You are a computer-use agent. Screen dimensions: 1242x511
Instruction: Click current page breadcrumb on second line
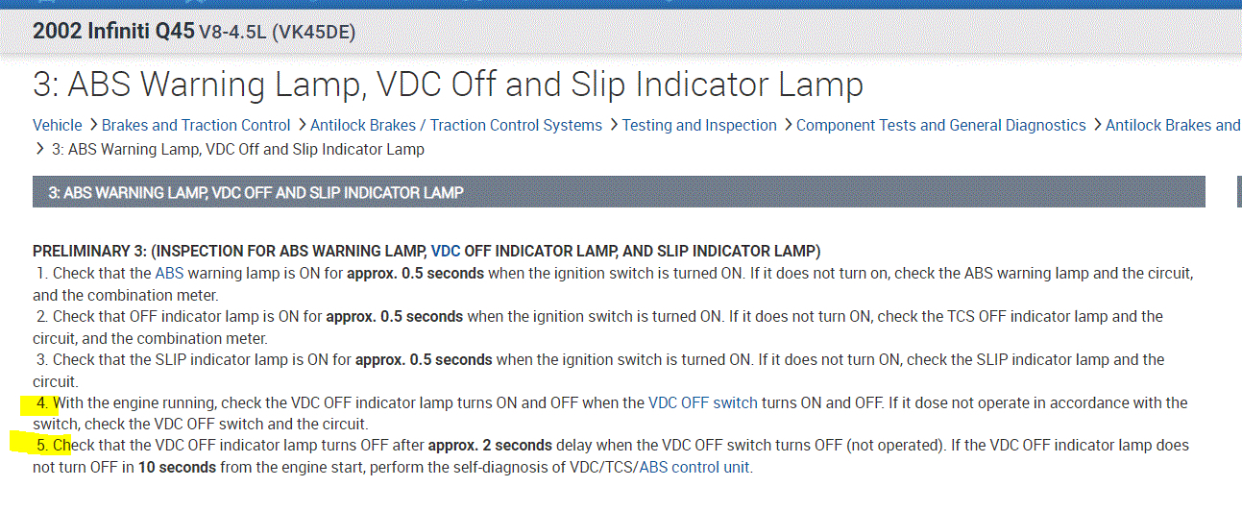point(246,149)
